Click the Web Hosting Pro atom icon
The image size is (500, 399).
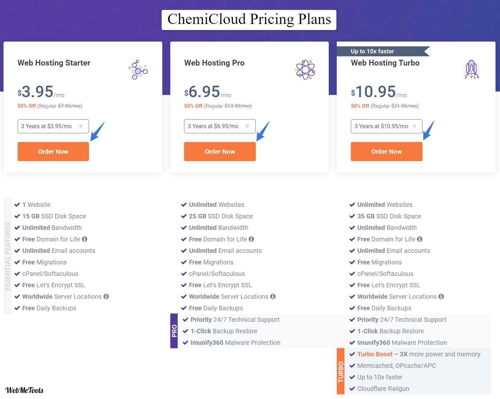click(305, 69)
